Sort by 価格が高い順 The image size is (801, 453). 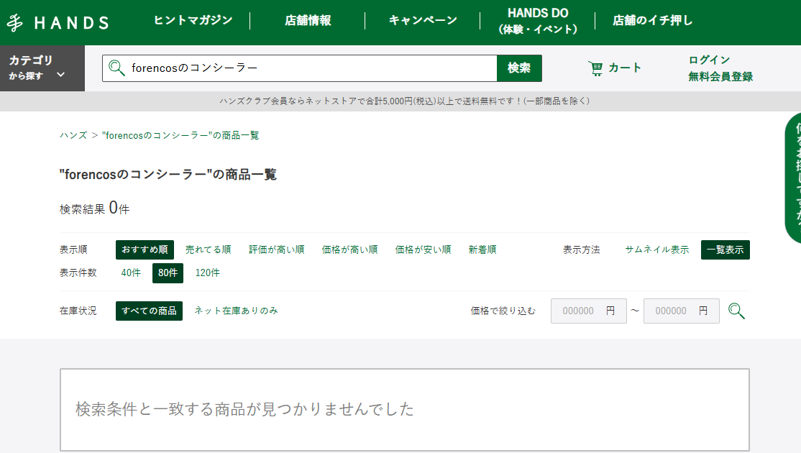pyautogui.click(x=349, y=250)
